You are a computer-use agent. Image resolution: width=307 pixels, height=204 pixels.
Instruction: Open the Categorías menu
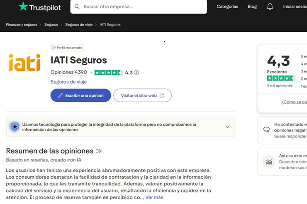[227, 7]
